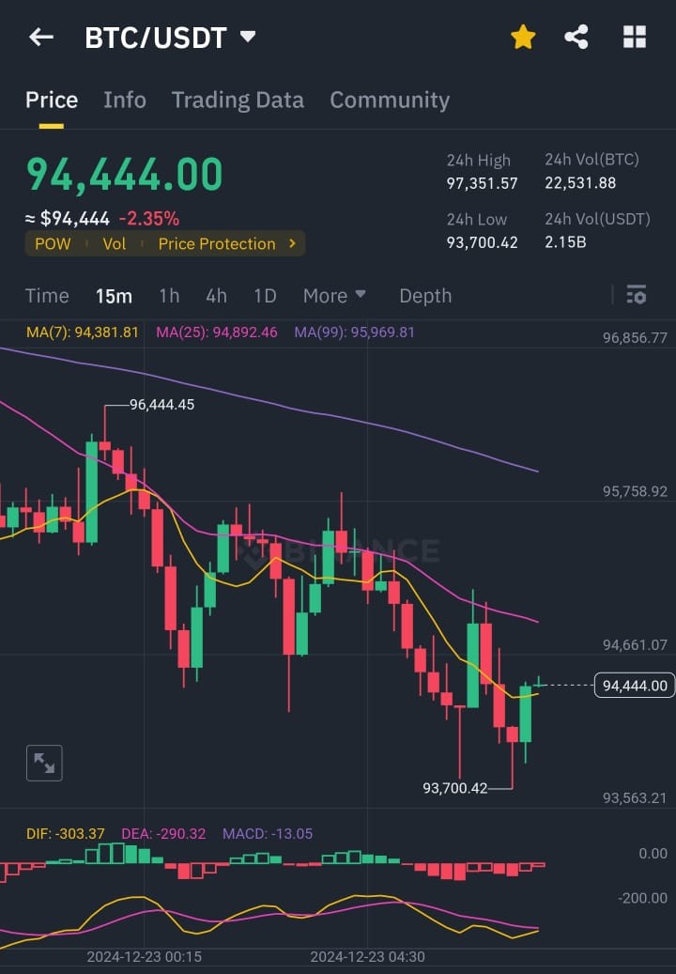676x974 pixels.
Task: Switch to the Community tab
Action: point(390,100)
